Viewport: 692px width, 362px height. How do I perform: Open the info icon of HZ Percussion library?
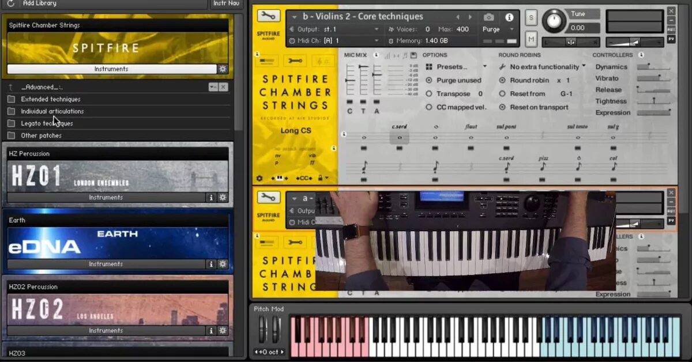pyautogui.click(x=212, y=197)
